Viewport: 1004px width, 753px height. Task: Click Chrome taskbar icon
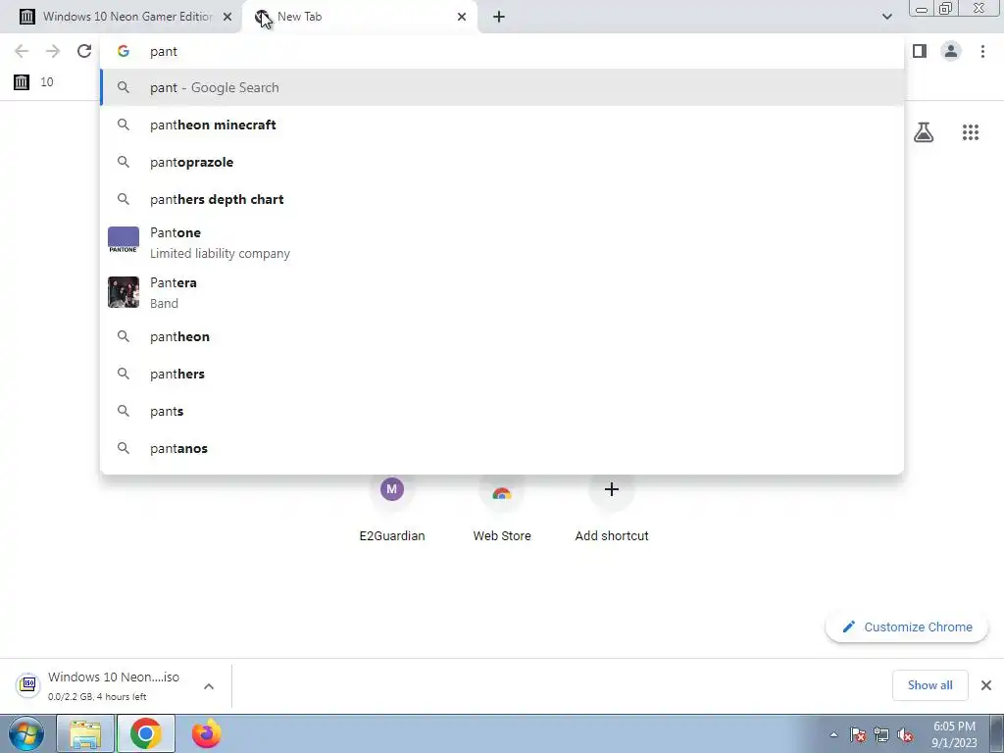click(x=145, y=733)
